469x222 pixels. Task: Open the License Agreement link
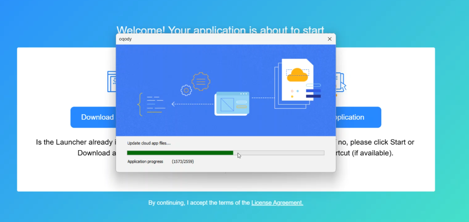[277, 203]
